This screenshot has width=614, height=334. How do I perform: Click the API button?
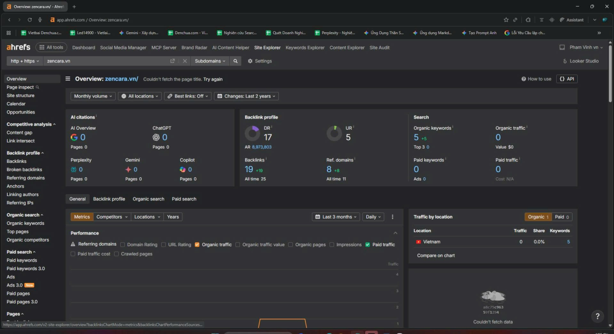click(x=567, y=79)
